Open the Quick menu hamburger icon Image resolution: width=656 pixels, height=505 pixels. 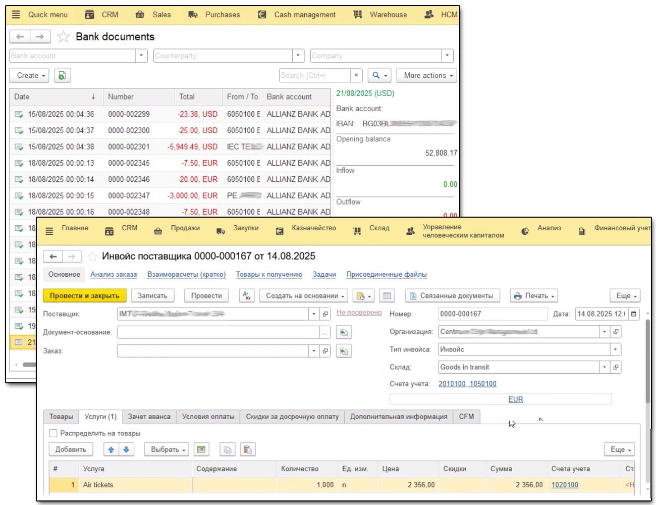pos(16,15)
